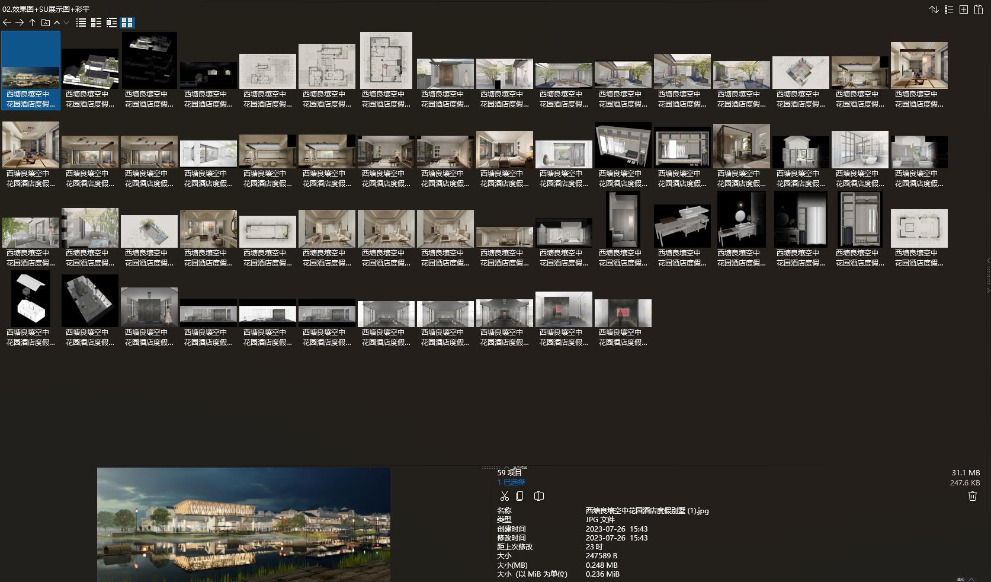Copy the selected file using copy icon
The height and width of the screenshot is (582, 991).
pyautogui.click(x=519, y=496)
